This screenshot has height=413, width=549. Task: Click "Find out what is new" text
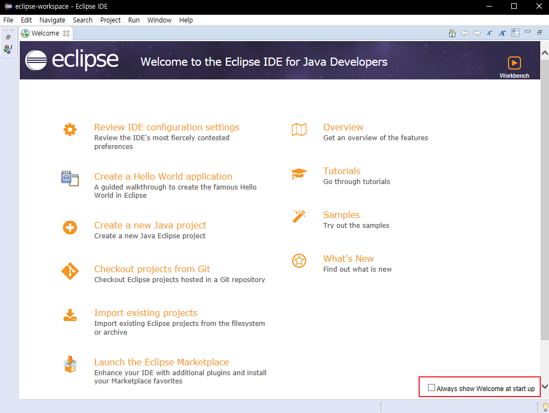[357, 269]
